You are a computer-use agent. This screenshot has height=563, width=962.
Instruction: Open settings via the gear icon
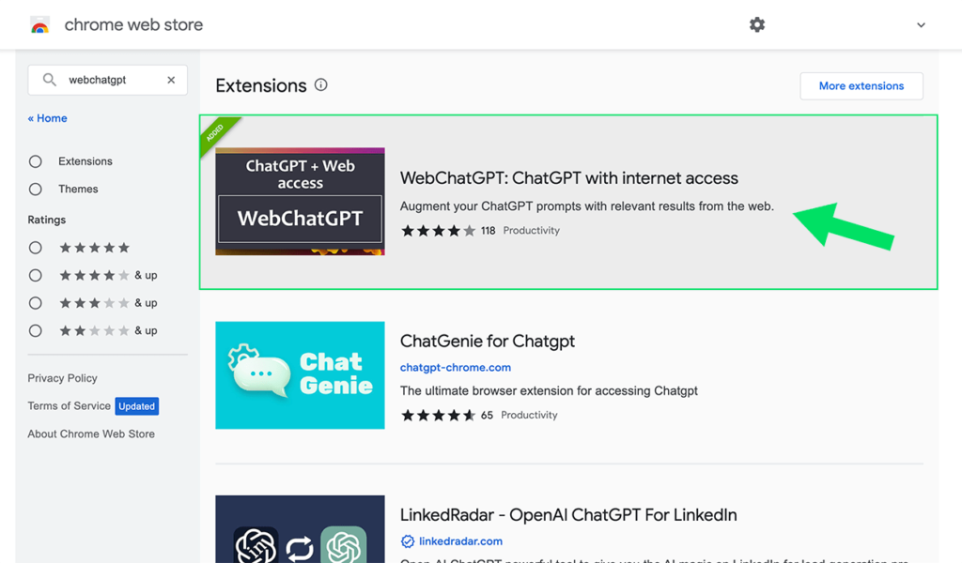coord(757,25)
